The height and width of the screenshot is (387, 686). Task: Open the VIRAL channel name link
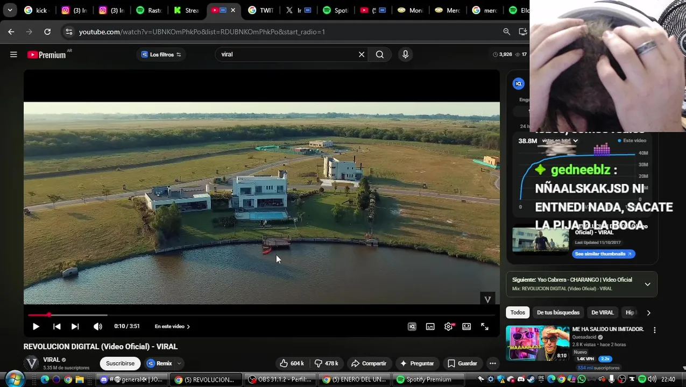click(x=52, y=360)
